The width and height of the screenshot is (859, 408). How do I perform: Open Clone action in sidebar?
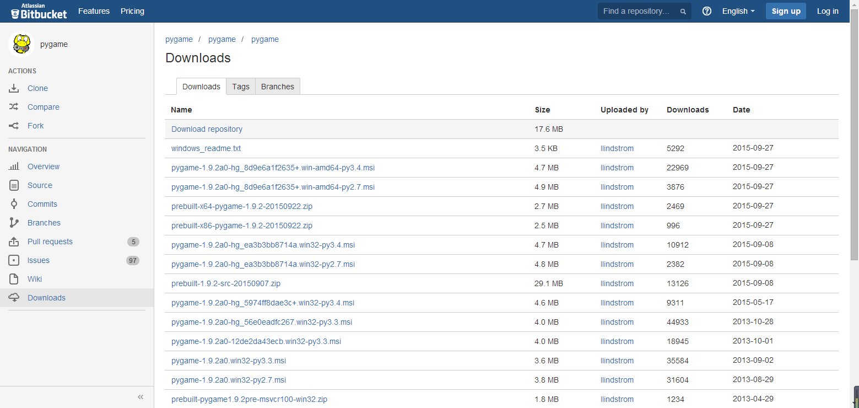37,88
